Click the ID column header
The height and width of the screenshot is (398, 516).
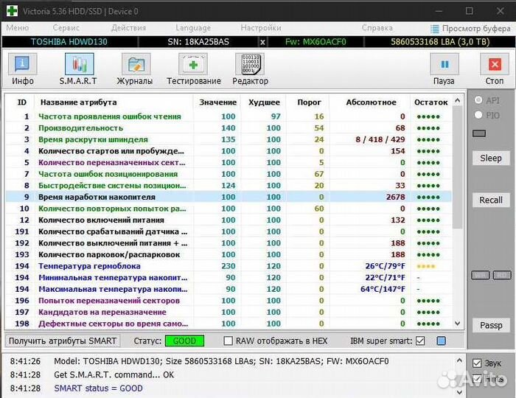click(x=21, y=102)
